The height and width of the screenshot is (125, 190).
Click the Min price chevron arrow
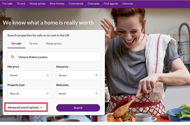coord(48,75)
